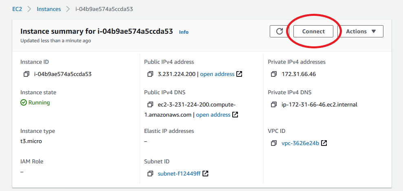Copy the Private IPv4 DNS name
The width and height of the screenshot is (403, 191).
[274, 105]
